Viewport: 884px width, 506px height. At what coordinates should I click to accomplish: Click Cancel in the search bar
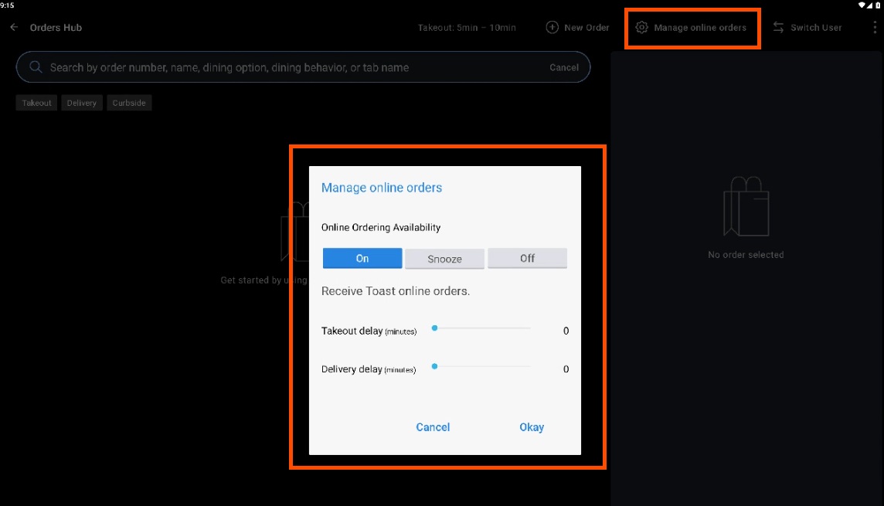563,67
